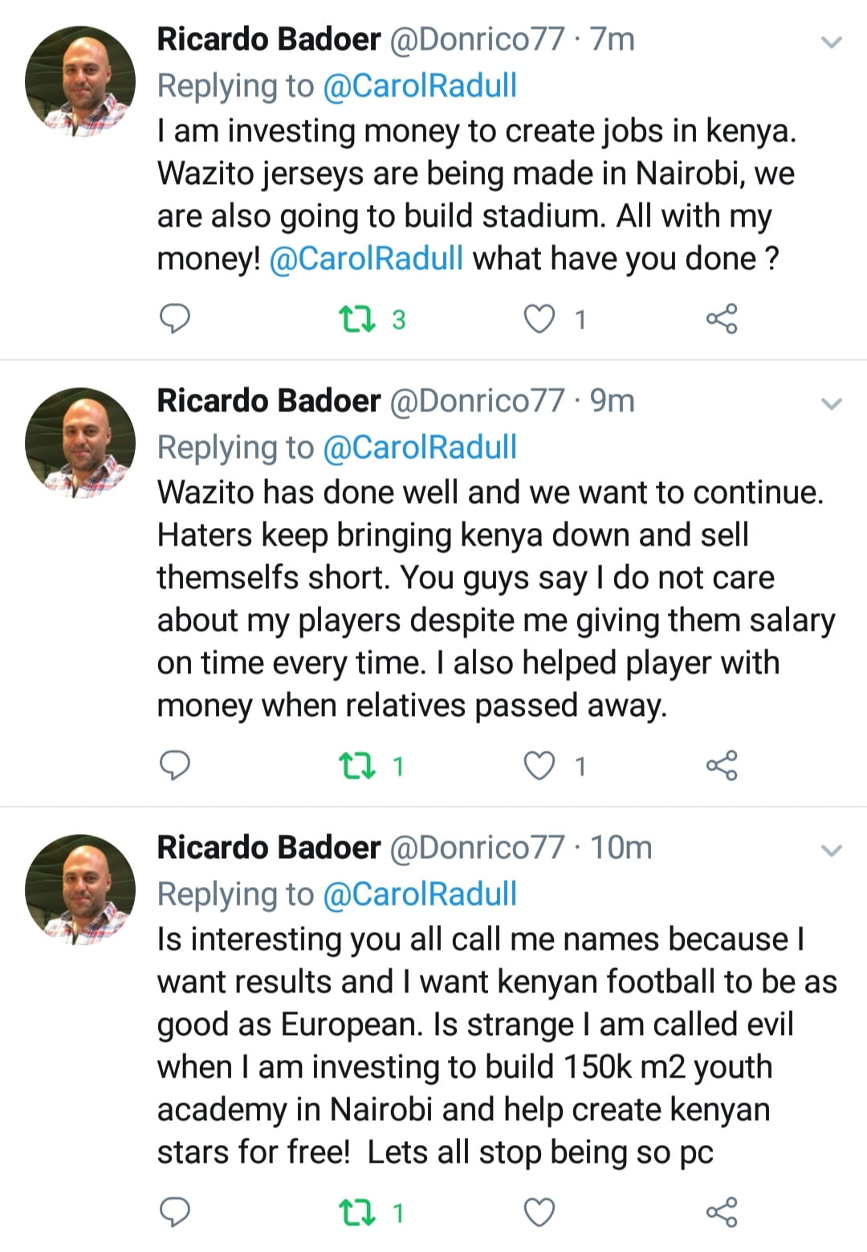Screen dimensions: 867x1252
Task: Share the tweet about Wazito jerseys
Action: [721, 319]
